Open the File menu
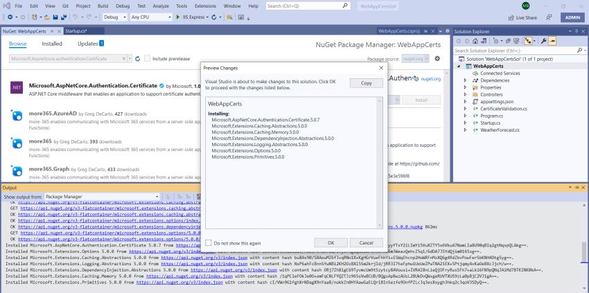 point(19,6)
